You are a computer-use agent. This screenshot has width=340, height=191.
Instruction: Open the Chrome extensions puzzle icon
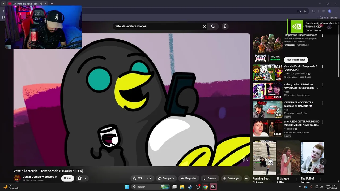(x=314, y=11)
